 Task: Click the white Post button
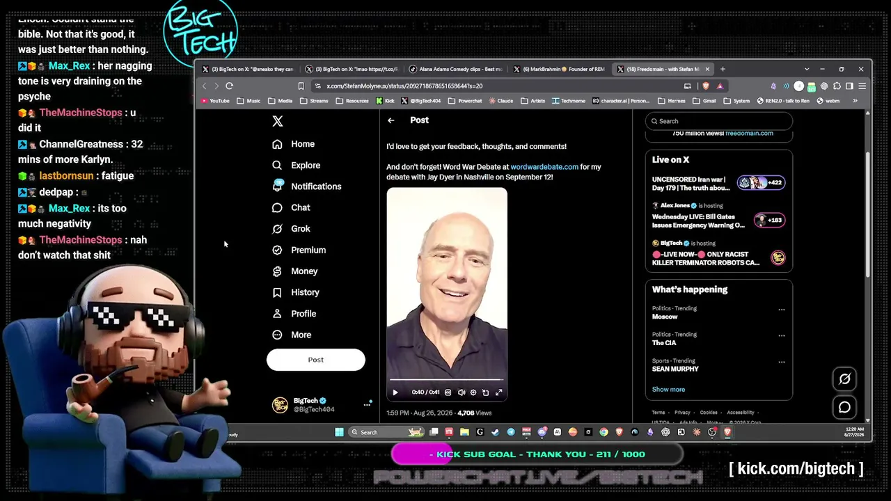pos(316,360)
